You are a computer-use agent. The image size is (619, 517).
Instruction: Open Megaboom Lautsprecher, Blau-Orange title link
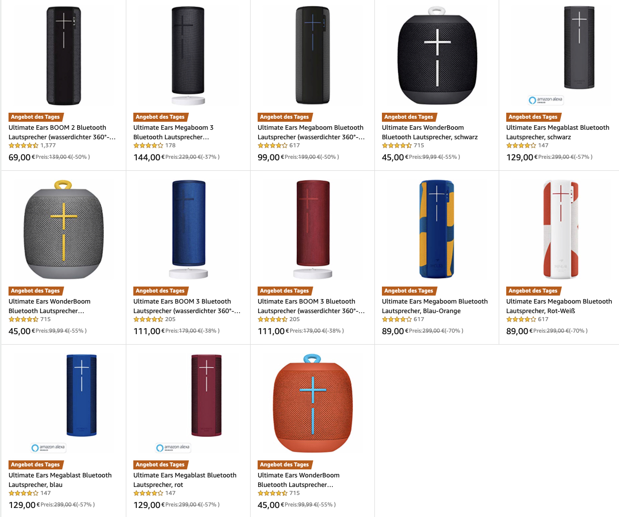(x=435, y=306)
